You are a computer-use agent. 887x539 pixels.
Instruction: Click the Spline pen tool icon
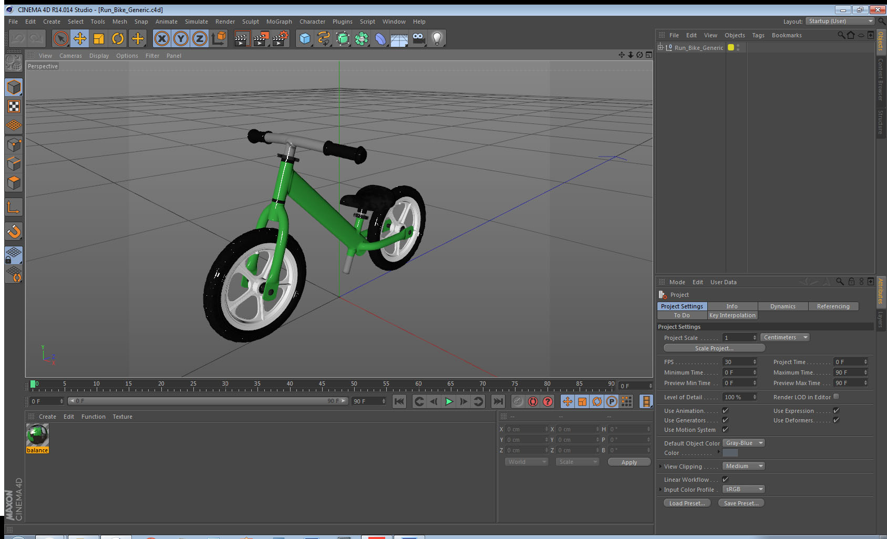click(x=324, y=38)
